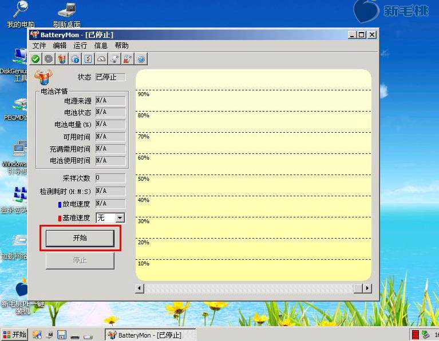Maximize the BatteryMon window
This screenshot has width=439, height=341.
coord(362,35)
